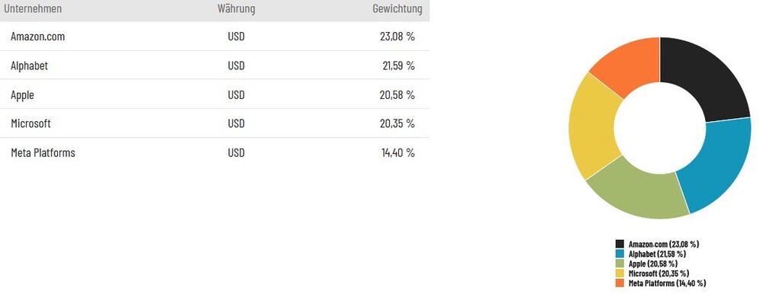Click the yellow Microsoft legend swatch
This screenshot has height=294, width=763.
[620, 273]
